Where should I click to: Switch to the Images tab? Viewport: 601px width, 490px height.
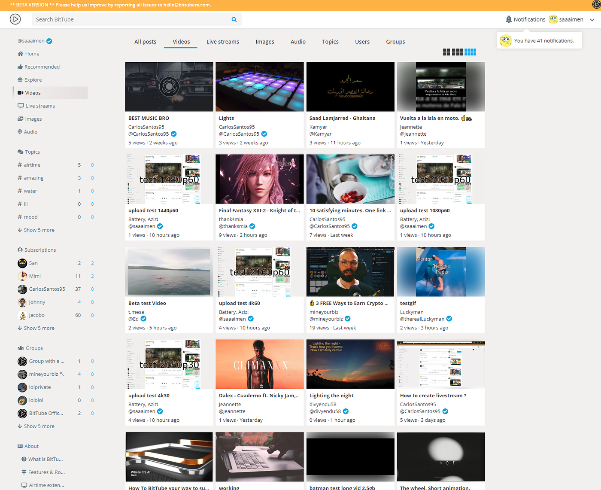pos(265,42)
